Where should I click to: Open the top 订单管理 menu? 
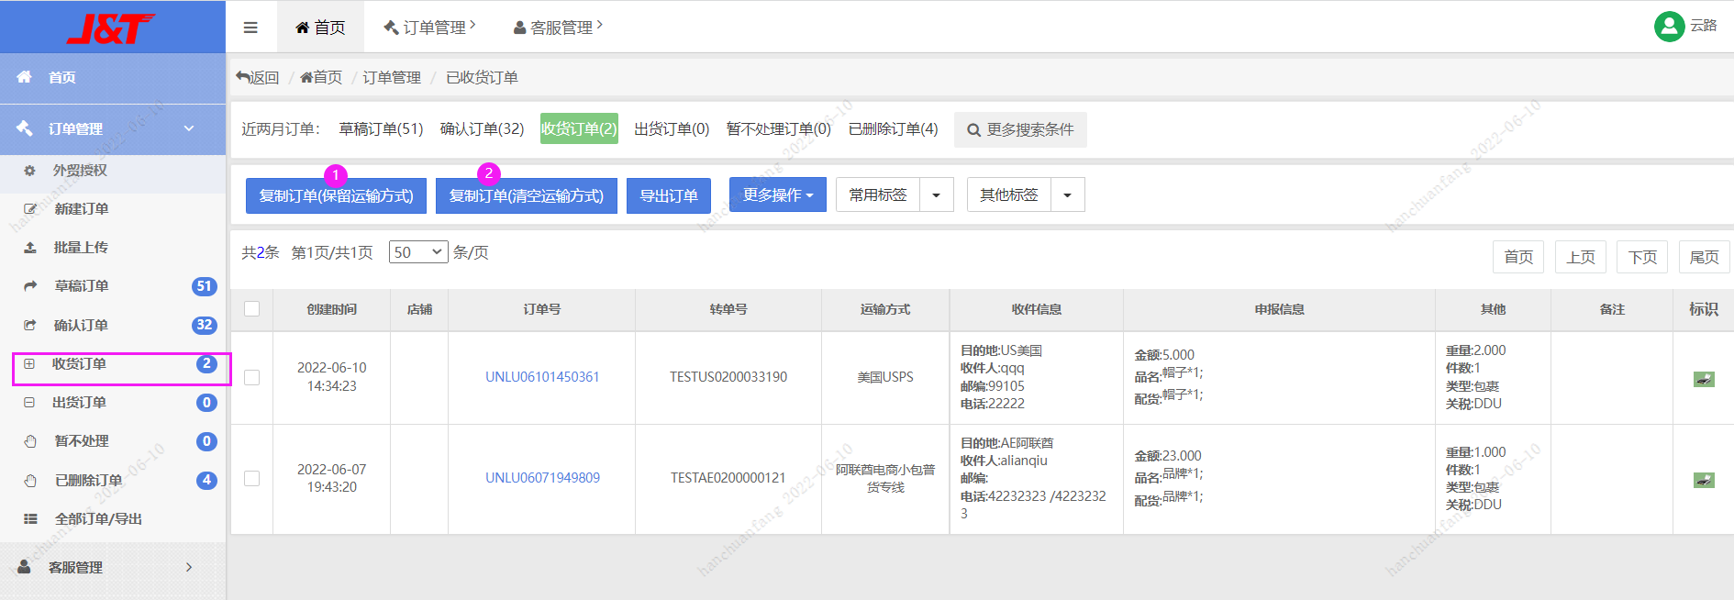click(429, 28)
